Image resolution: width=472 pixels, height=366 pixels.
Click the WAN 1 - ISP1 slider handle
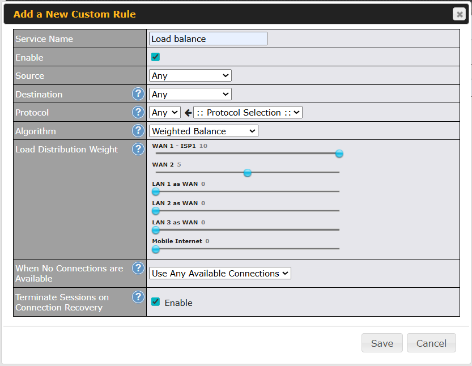[x=339, y=154]
